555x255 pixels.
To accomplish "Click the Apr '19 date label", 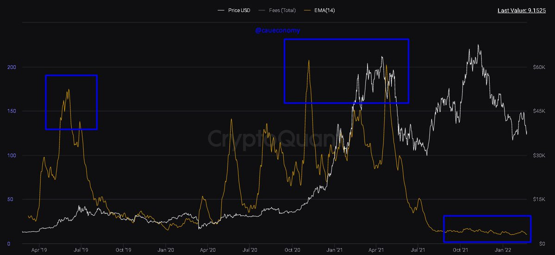I will 39,250.
